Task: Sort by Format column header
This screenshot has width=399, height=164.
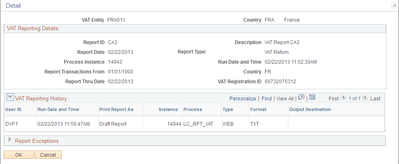Action: [x=258, y=109]
